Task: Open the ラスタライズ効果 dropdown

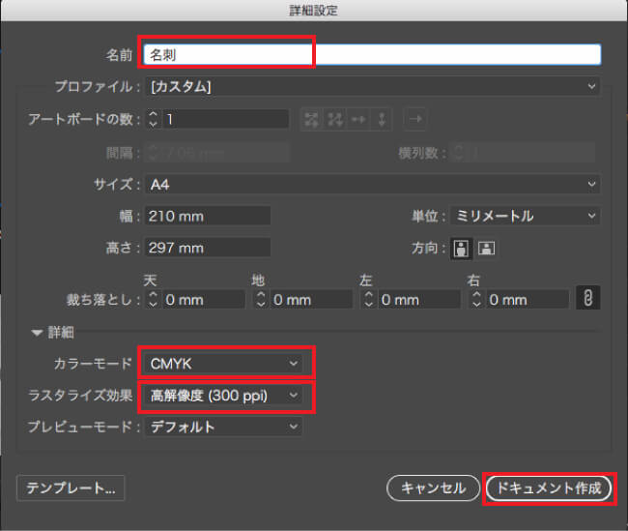Action: point(224,395)
